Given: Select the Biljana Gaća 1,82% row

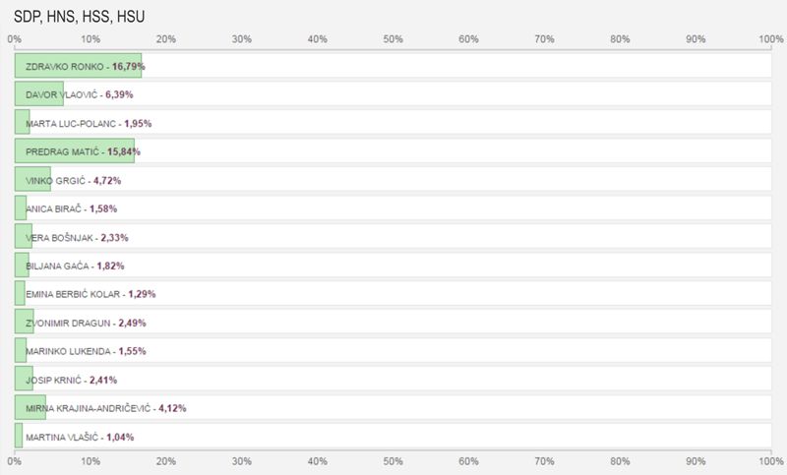Looking at the screenshot, I should pyautogui.click(x=393, y=265).
